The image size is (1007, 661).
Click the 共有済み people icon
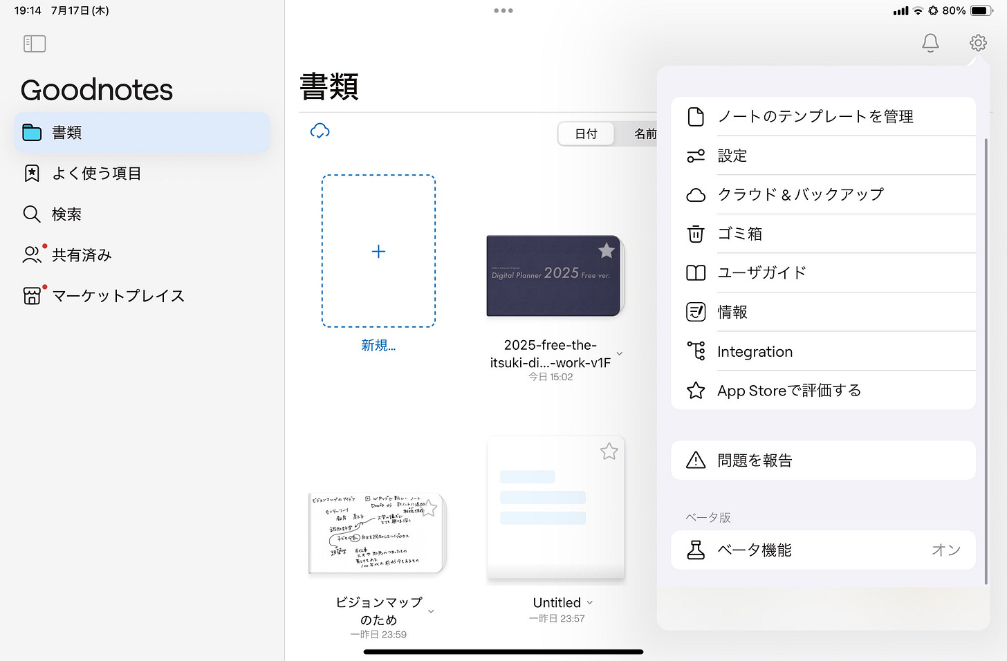[32, 254]
